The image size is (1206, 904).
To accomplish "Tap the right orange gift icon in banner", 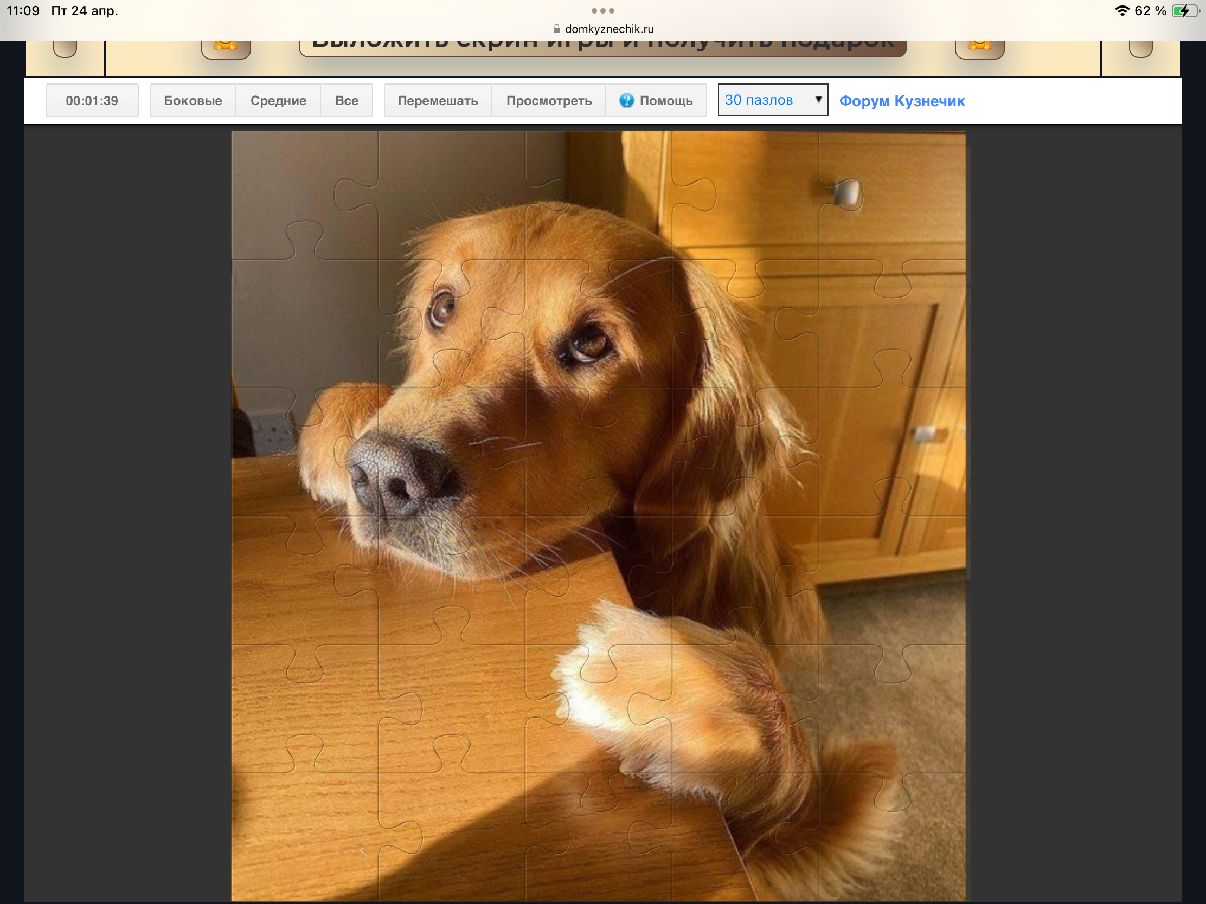I will click(979, 48).
